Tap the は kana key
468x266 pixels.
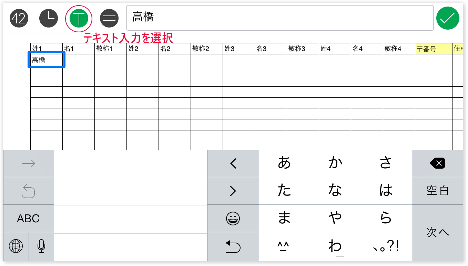[x=386, y=191]
